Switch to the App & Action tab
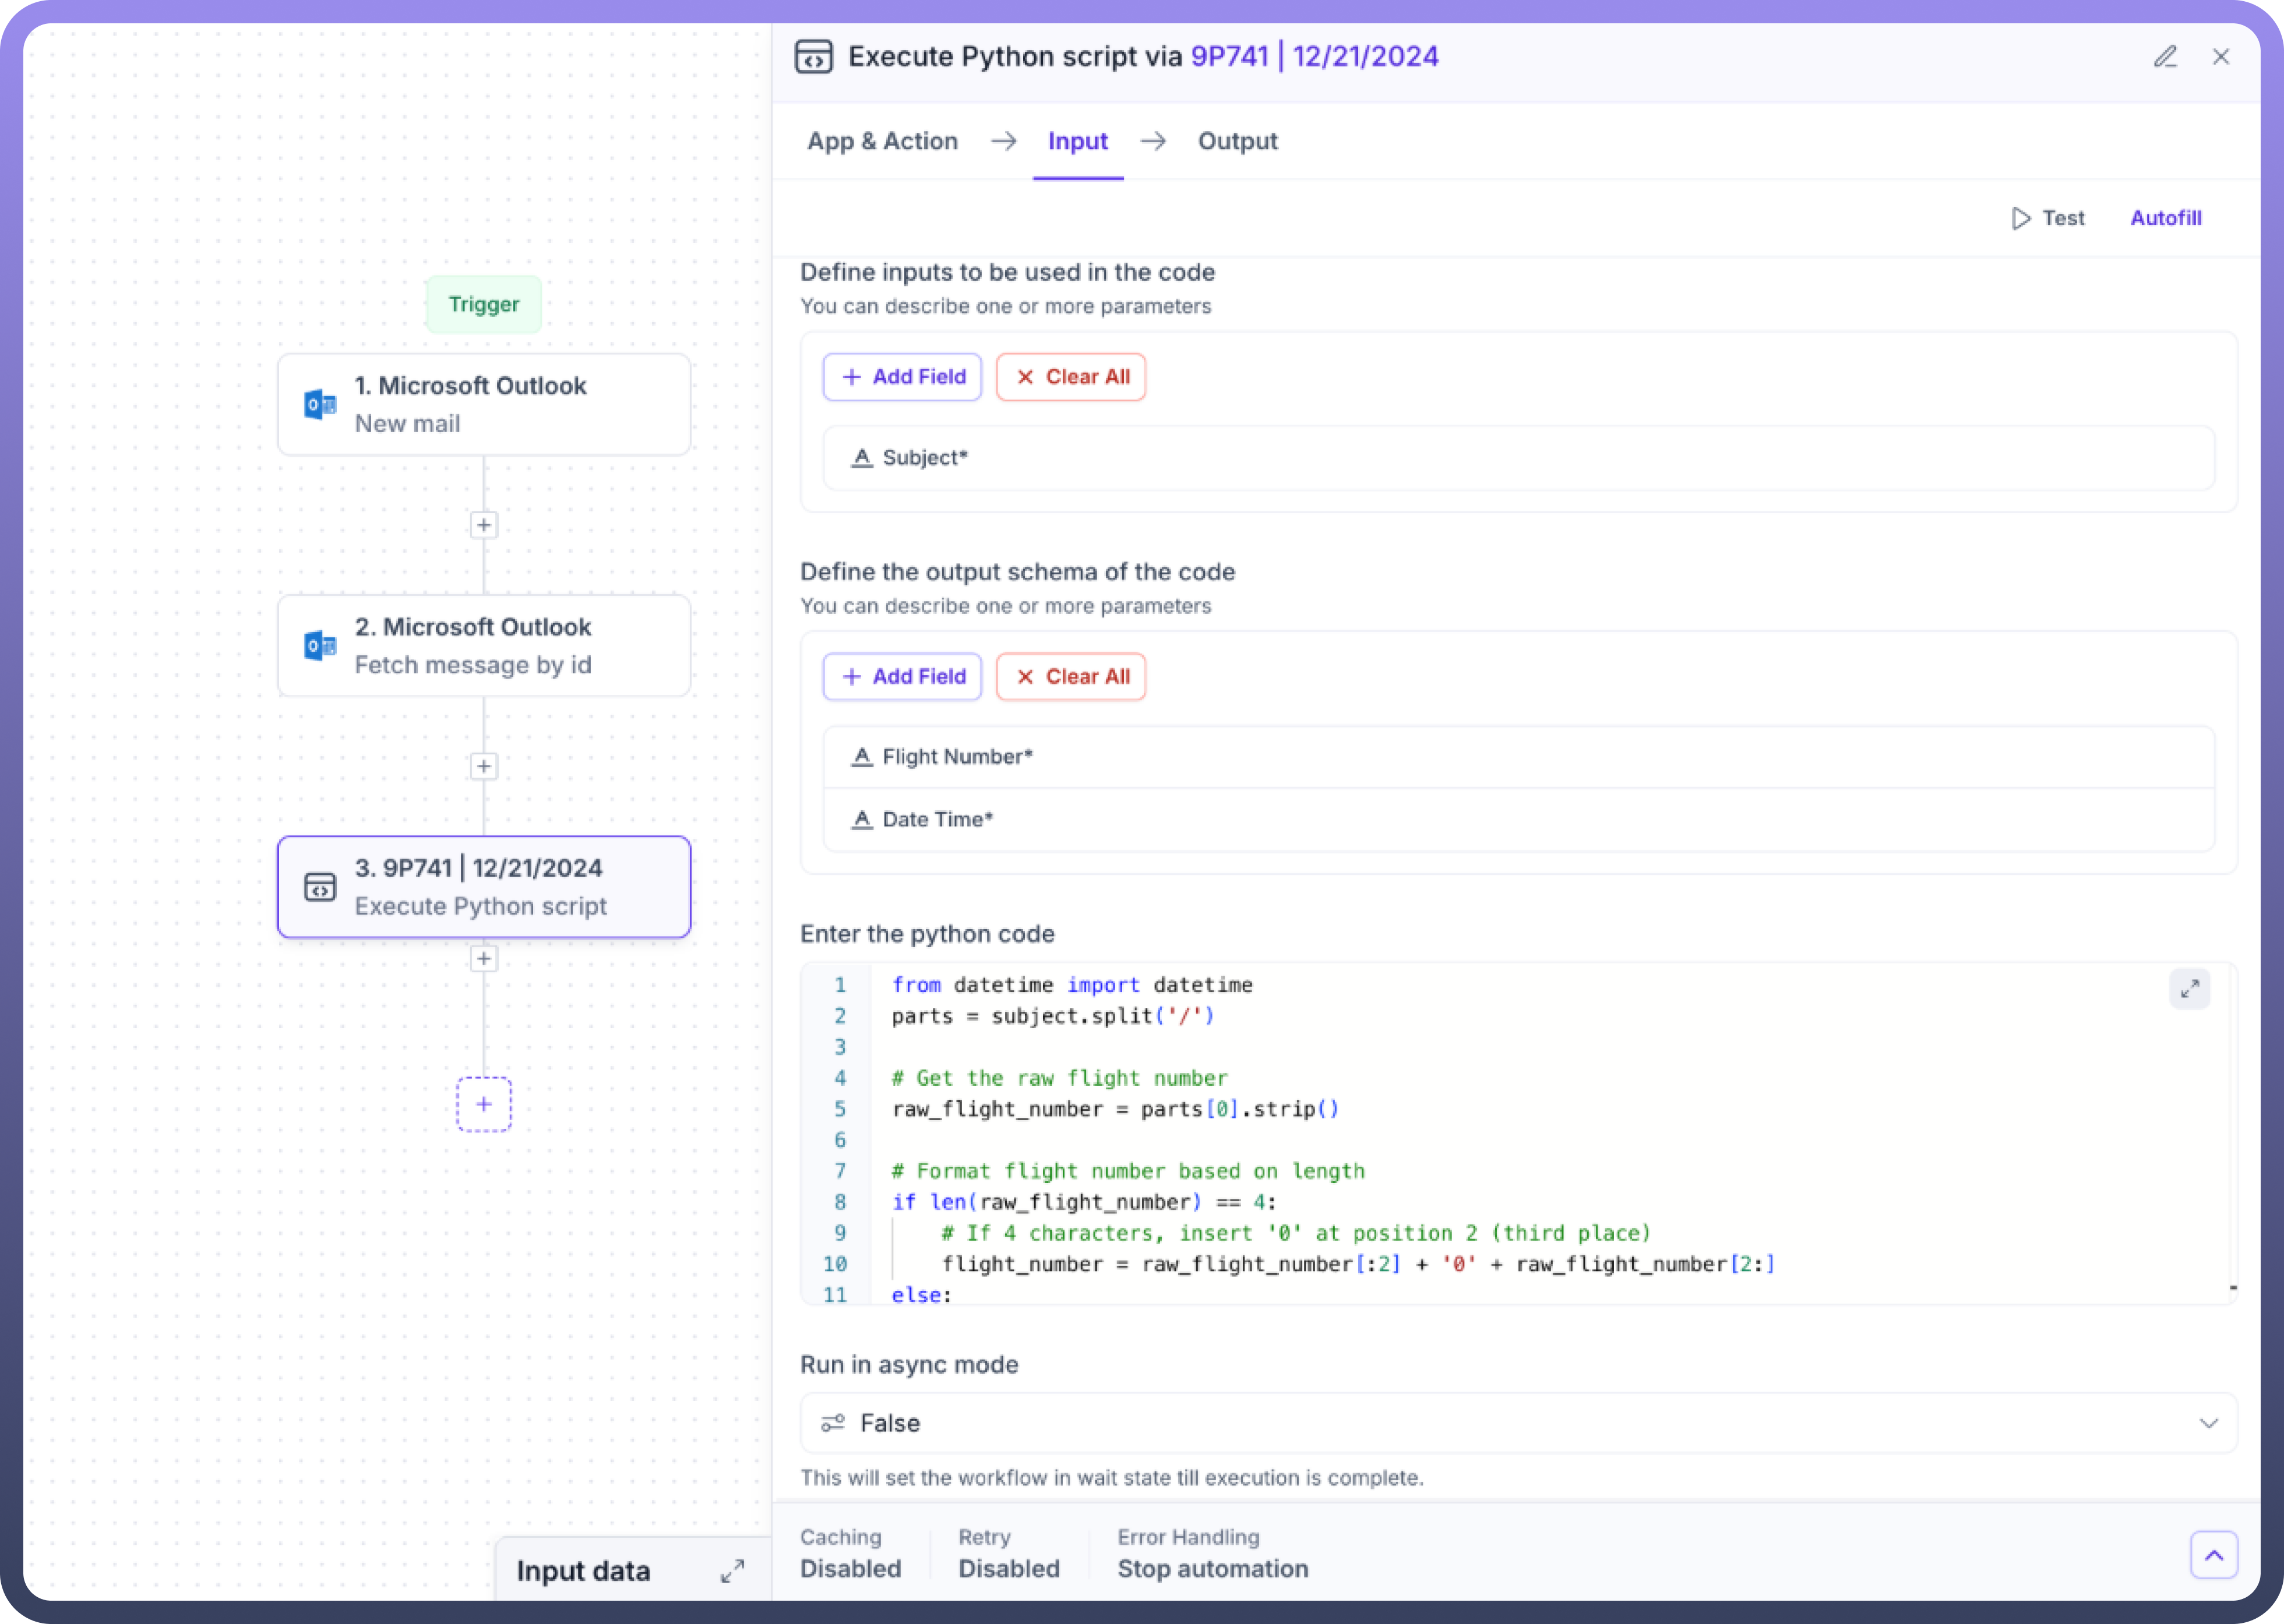Viewport: 2284px width, 1624px height. pos(882,141)
